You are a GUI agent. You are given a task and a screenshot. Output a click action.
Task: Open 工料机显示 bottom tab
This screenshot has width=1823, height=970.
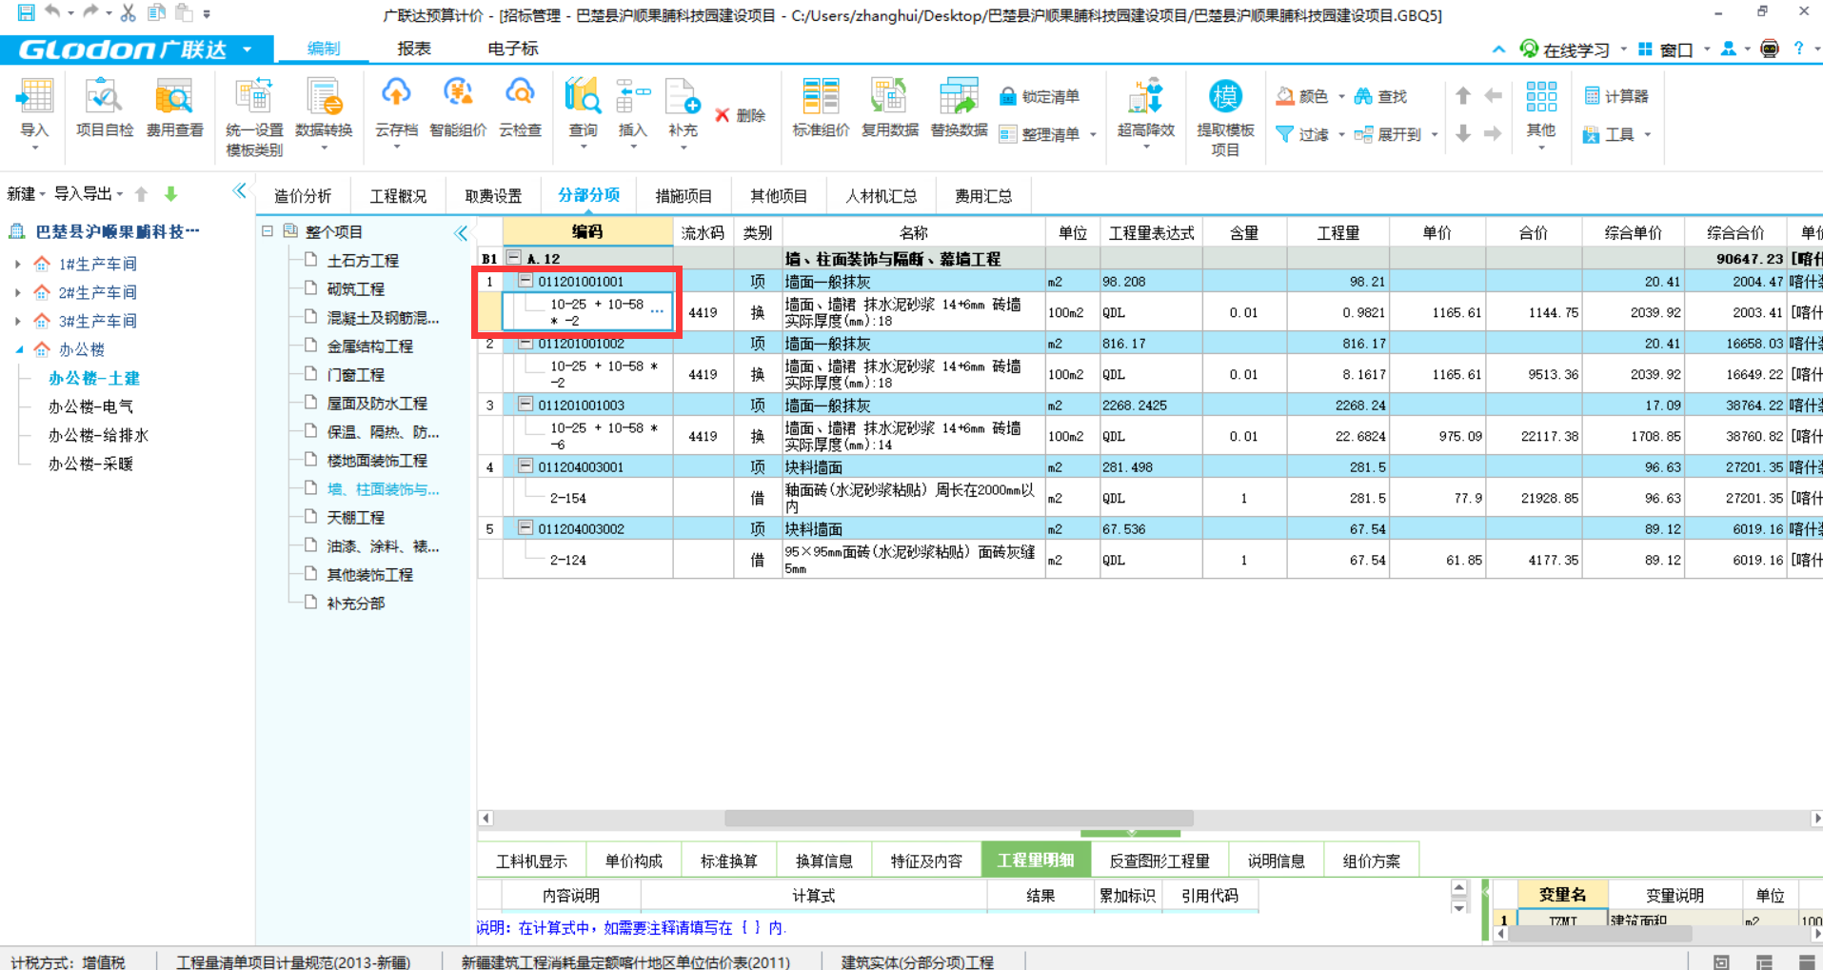coord(531,861)
